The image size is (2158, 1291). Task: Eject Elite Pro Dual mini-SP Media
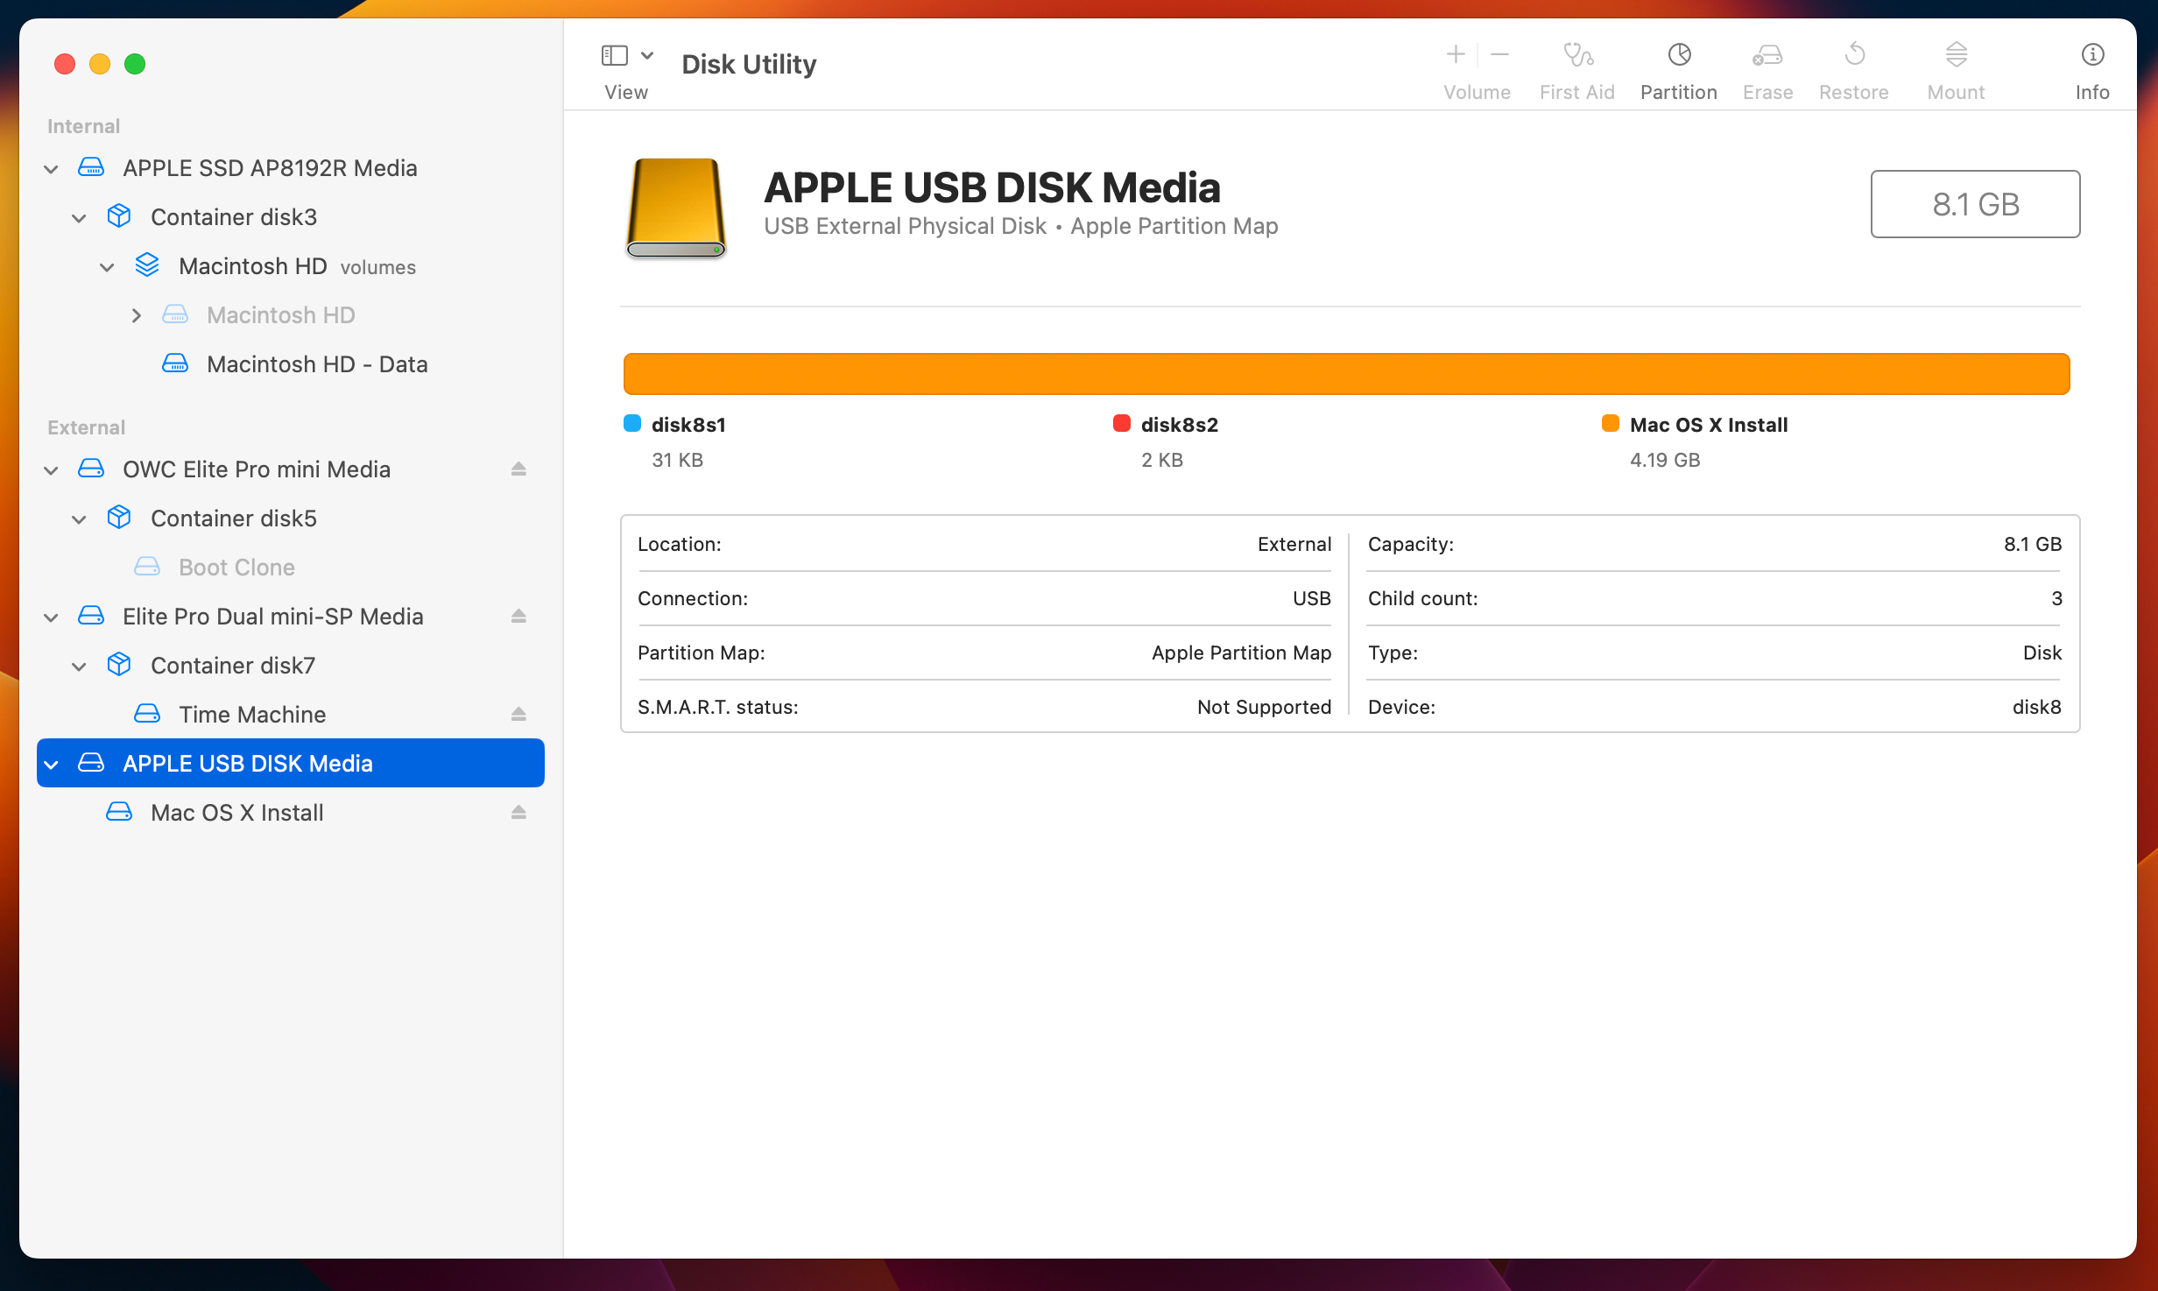(518, 617)
